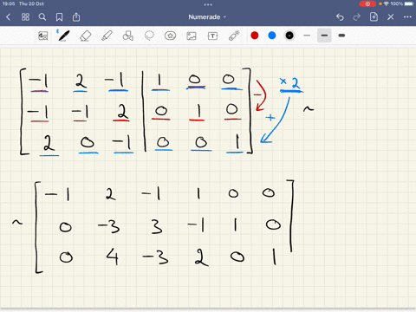This screenshot has height=312, width=416.
Task: Select the zoom window tool
Action: click(43, 36)
